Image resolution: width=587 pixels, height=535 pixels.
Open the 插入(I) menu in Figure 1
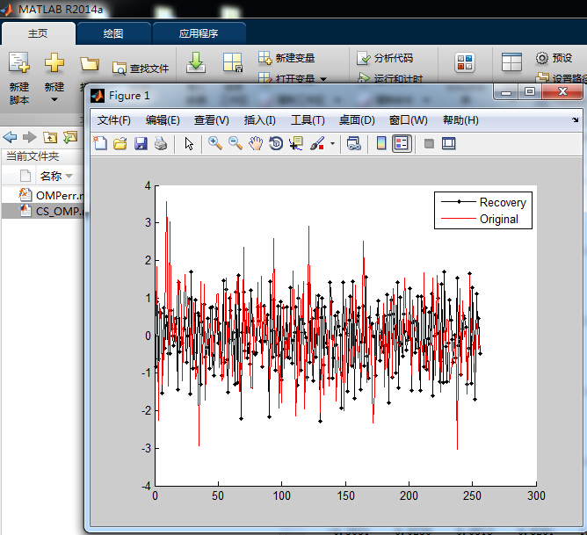click(x=259, y=120)
